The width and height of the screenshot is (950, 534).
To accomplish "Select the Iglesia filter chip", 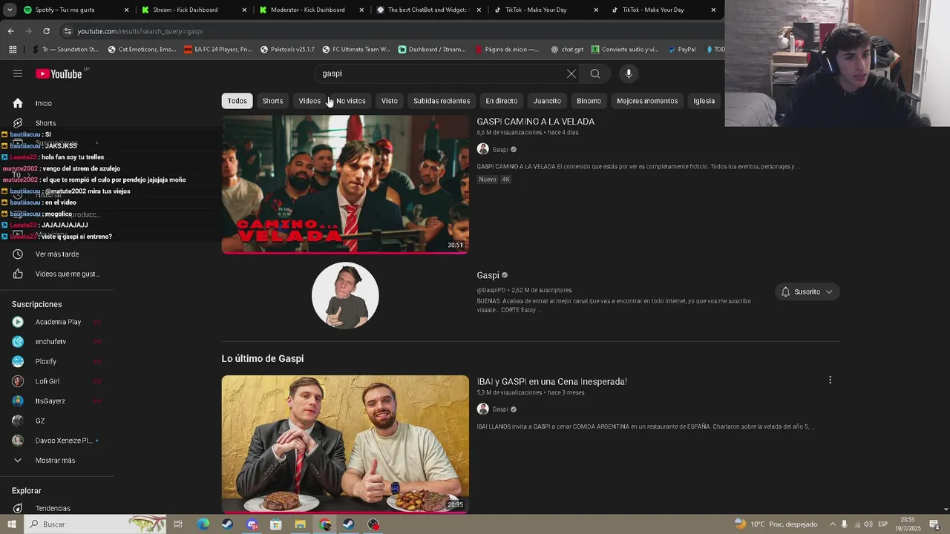I will pos(704,101).
